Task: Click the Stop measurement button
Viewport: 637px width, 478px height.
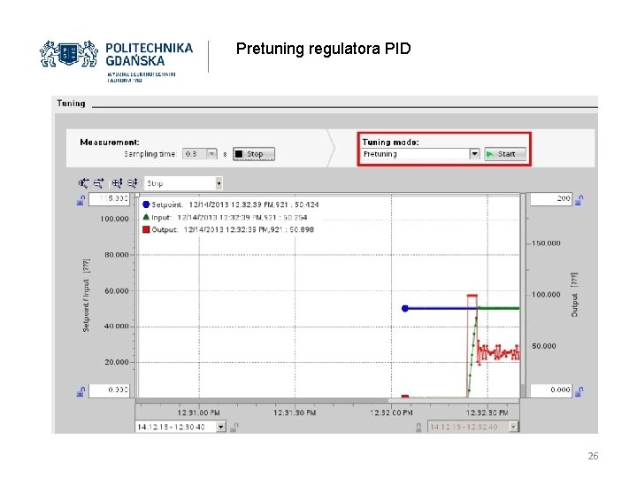Action: [254, 154]
